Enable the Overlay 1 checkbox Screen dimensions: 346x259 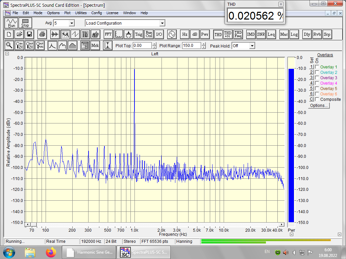coord(317,67)
